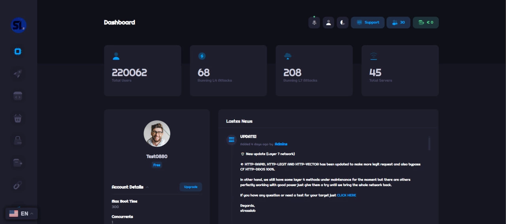Click the Free plan badge
Screen dimensions: 506x224
pyautogui.click(x=157, y=165)
